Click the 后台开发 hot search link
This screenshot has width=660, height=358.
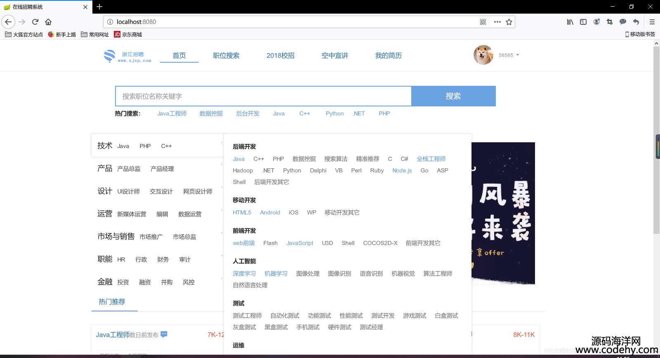[x=247, y=113]
